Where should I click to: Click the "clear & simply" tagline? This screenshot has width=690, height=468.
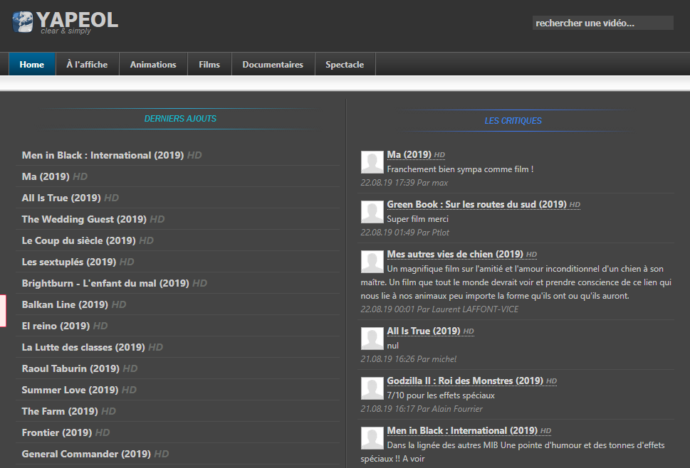[x=66, y=31]
